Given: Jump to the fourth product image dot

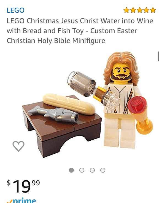Looking at the screenshot, I should [x=103, y=170].
